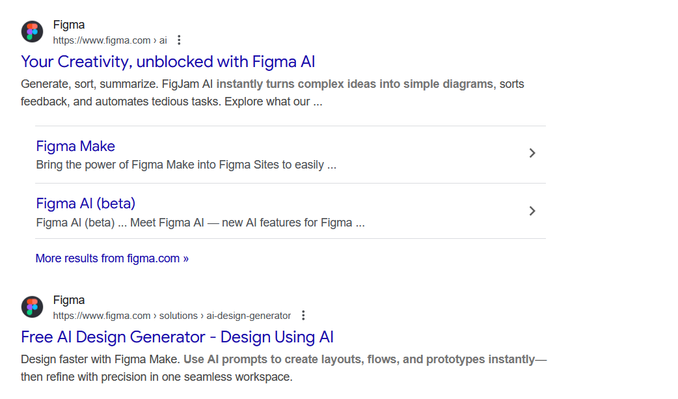The height and width of the screenshot is (399, 678).
Task: Click the snippet starting 'Generate, sort, summarize. FigJam AI'
Action: (273, 92)
